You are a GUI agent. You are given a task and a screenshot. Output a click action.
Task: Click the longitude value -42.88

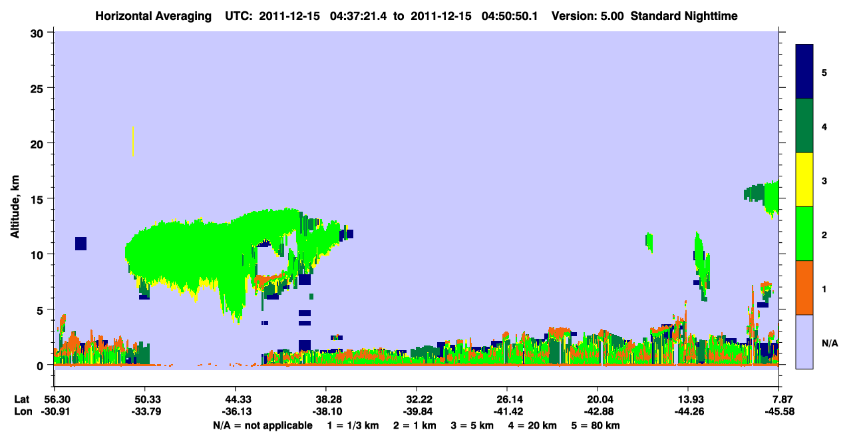[598, 411]
